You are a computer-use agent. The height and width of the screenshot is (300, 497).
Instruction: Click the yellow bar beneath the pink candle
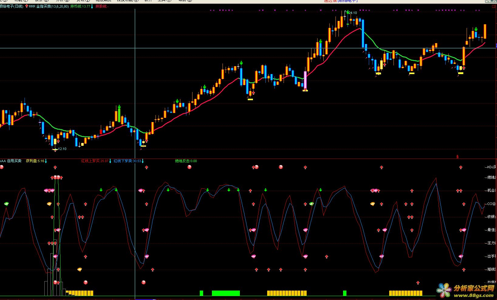305,90
